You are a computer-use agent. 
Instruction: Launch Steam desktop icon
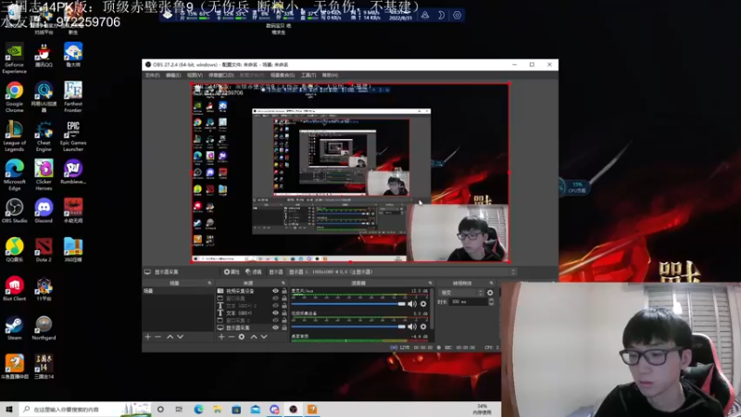(x=14, y=328)
